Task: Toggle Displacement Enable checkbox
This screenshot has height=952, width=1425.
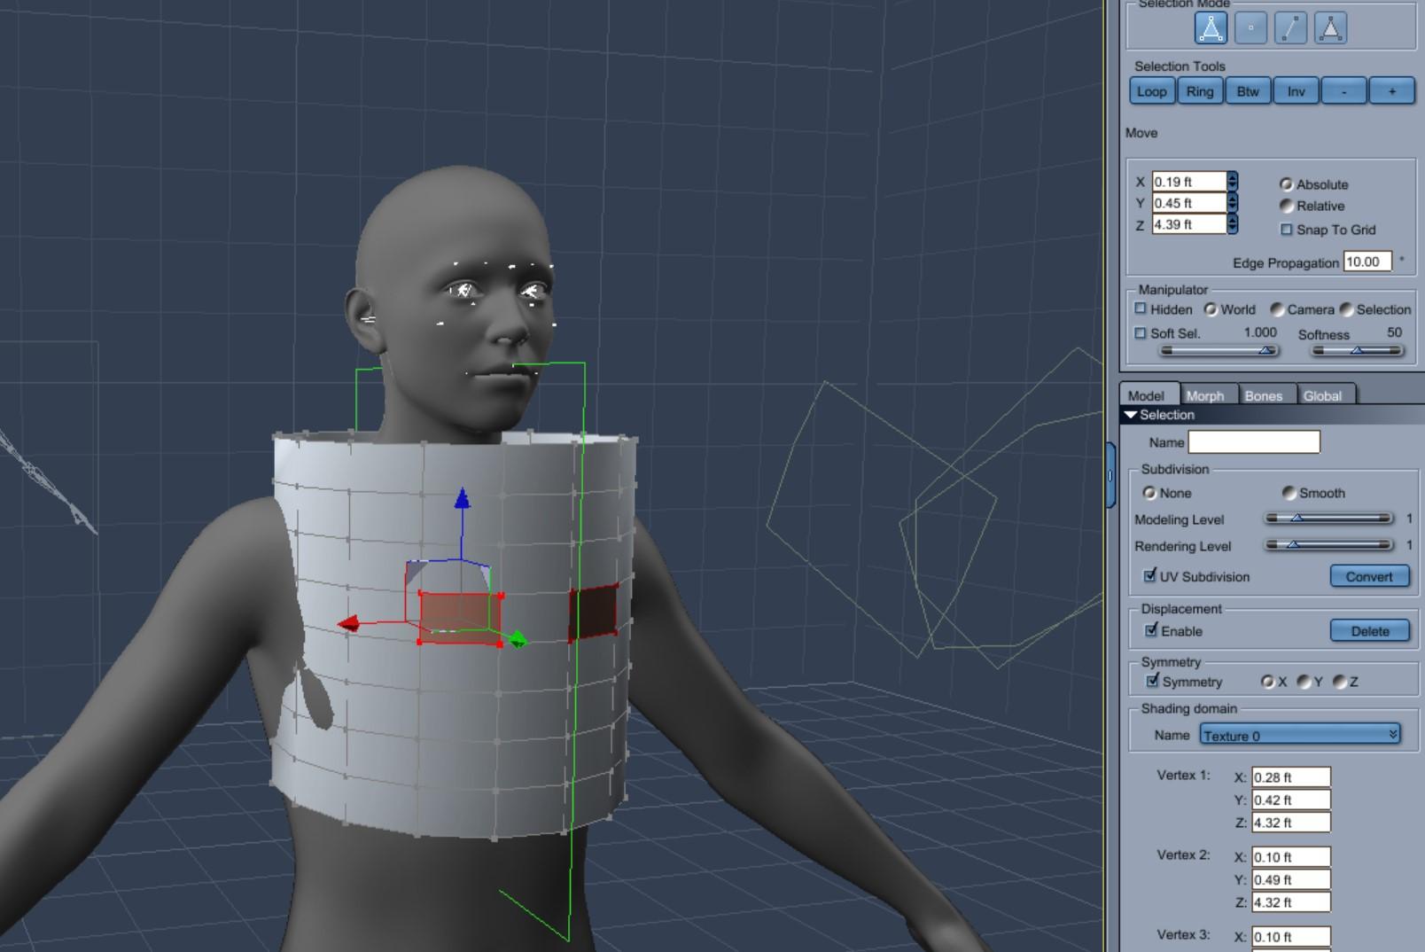Action: click(1151, 630)
